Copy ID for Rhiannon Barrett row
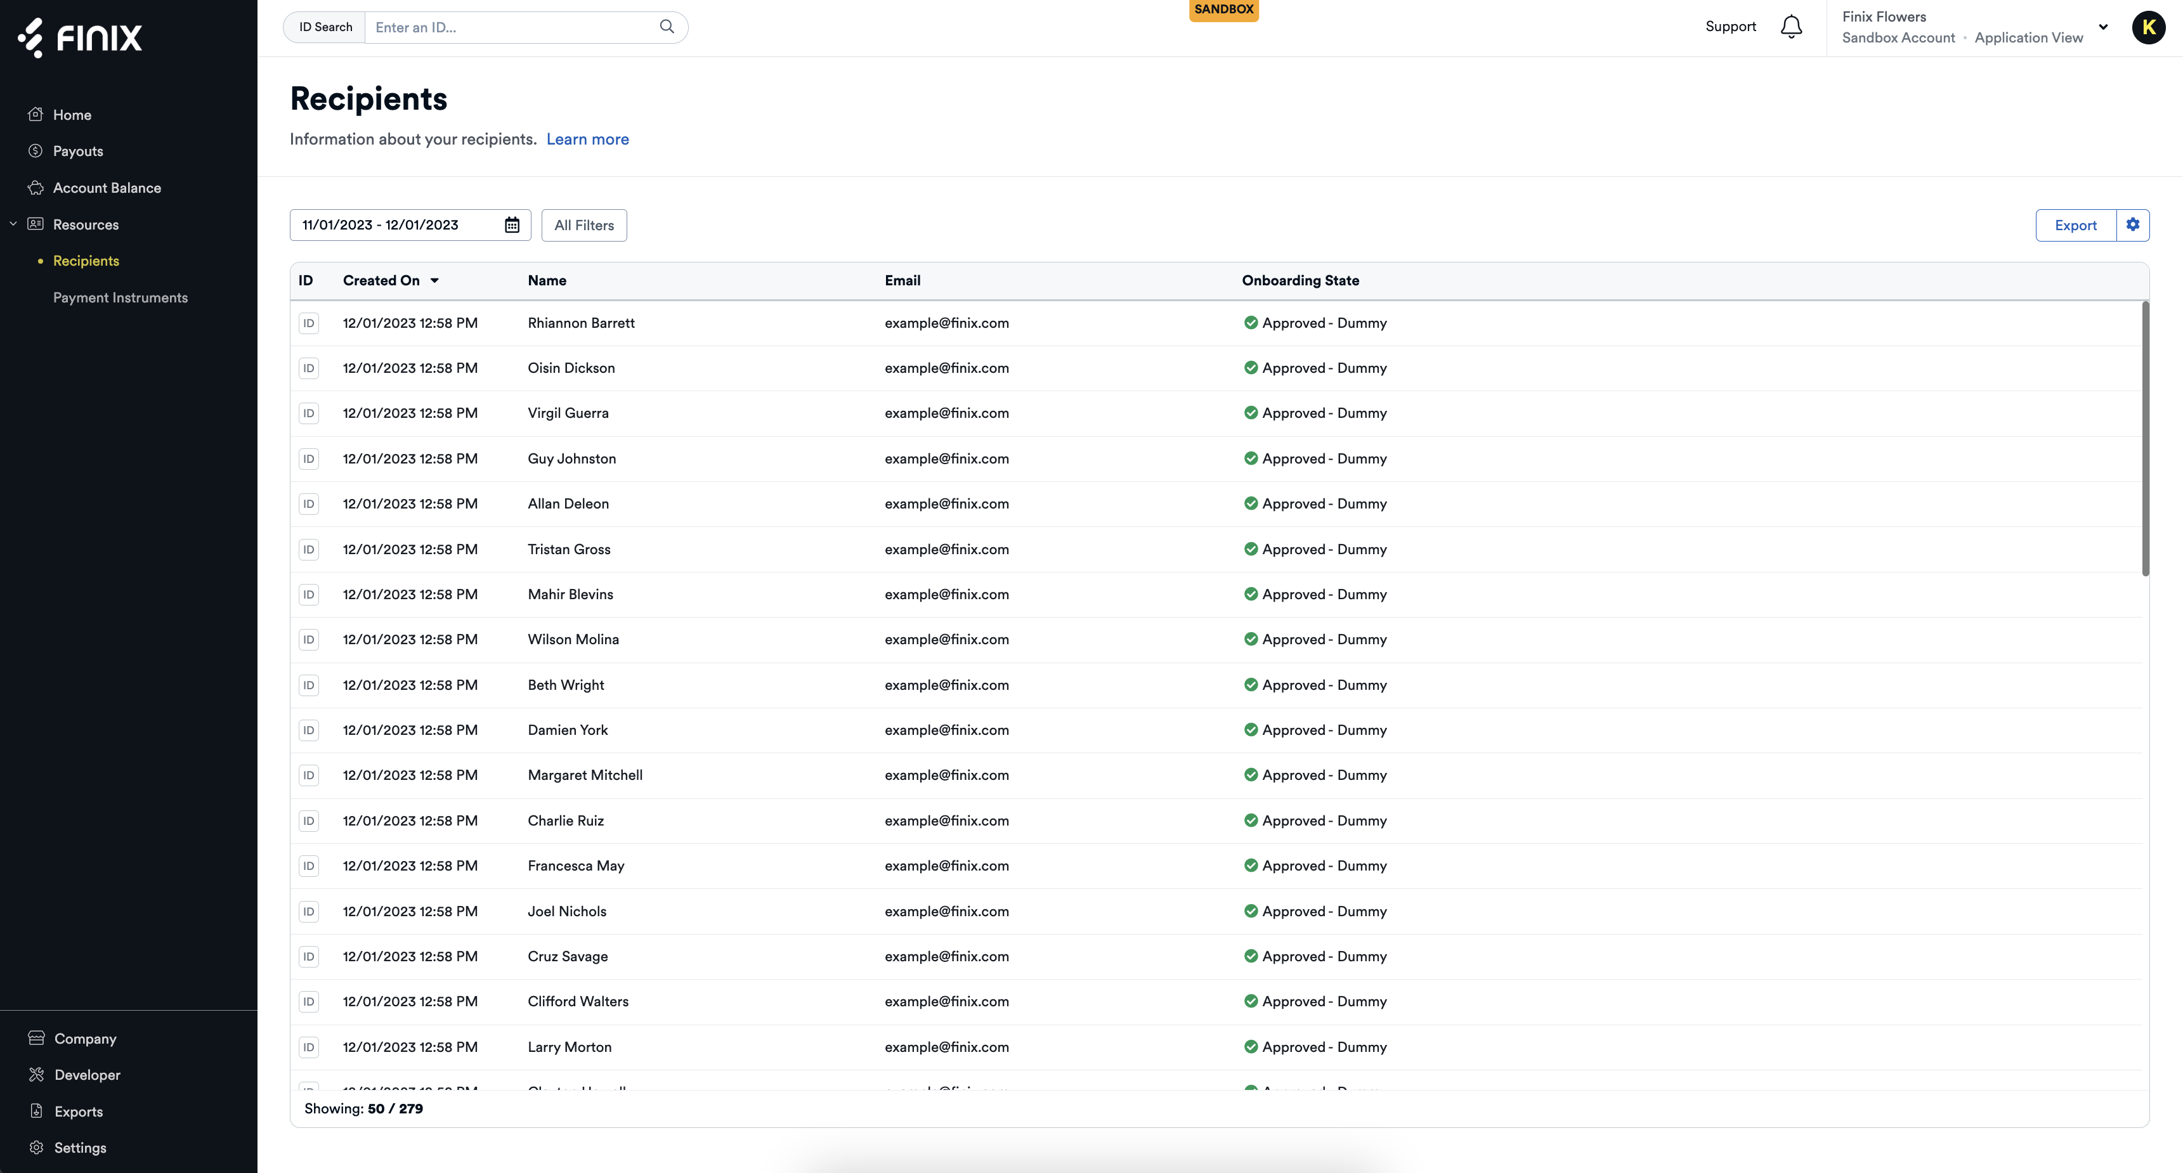Screen dimensions: 2183x1173 click(308, 323)
